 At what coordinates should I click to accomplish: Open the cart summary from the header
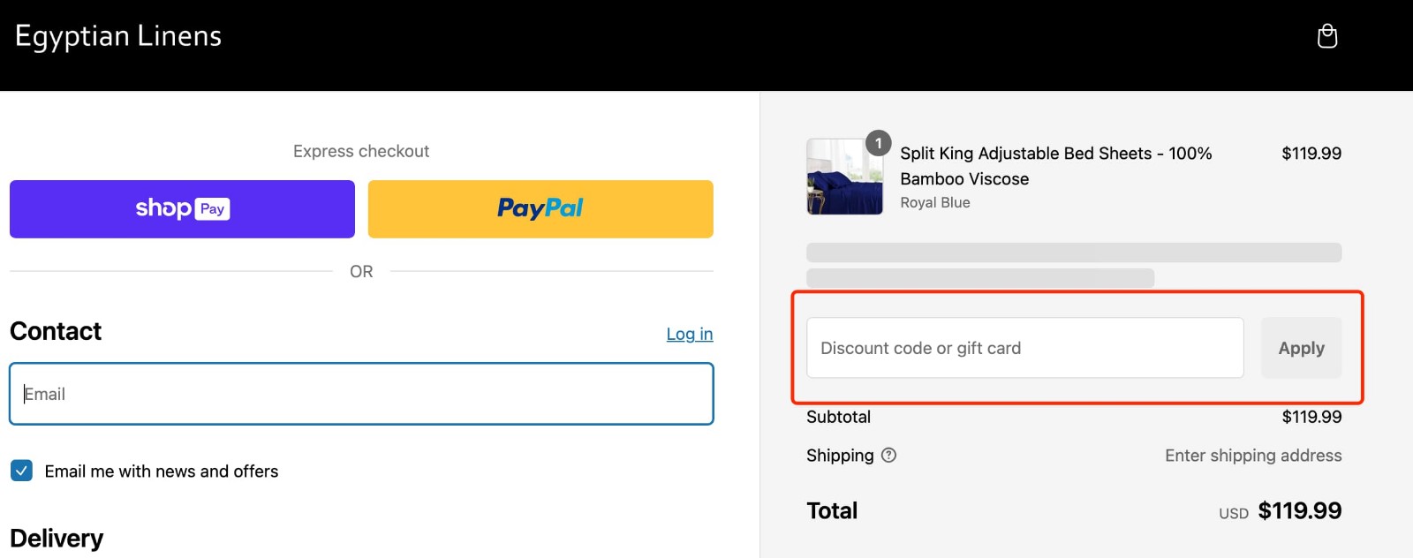click(x=1327, y=35)
